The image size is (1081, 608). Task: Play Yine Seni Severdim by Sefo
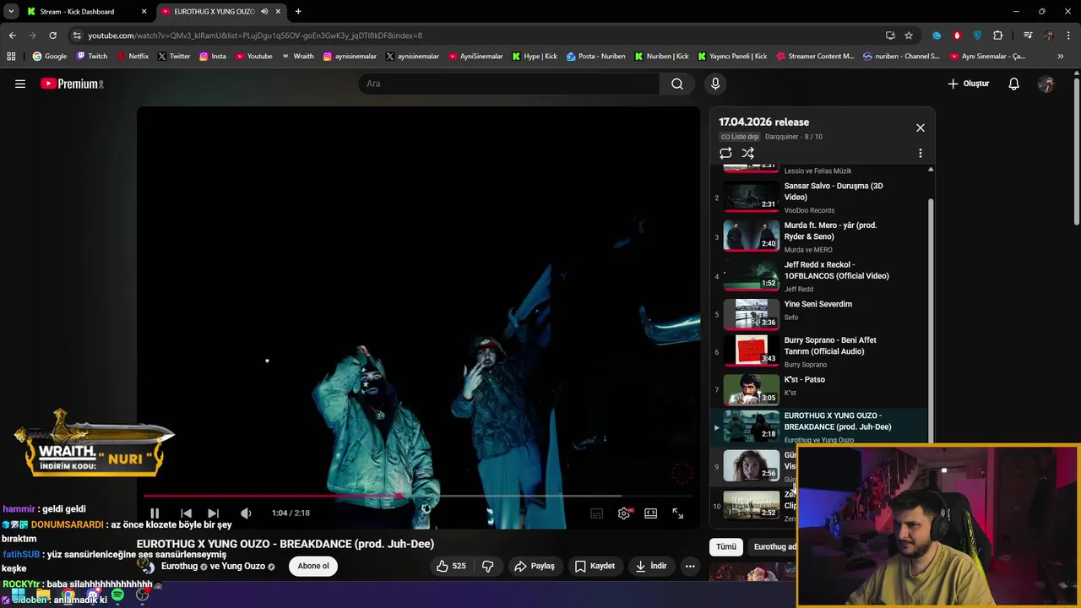pyautogui.click(x=819, y=314)
